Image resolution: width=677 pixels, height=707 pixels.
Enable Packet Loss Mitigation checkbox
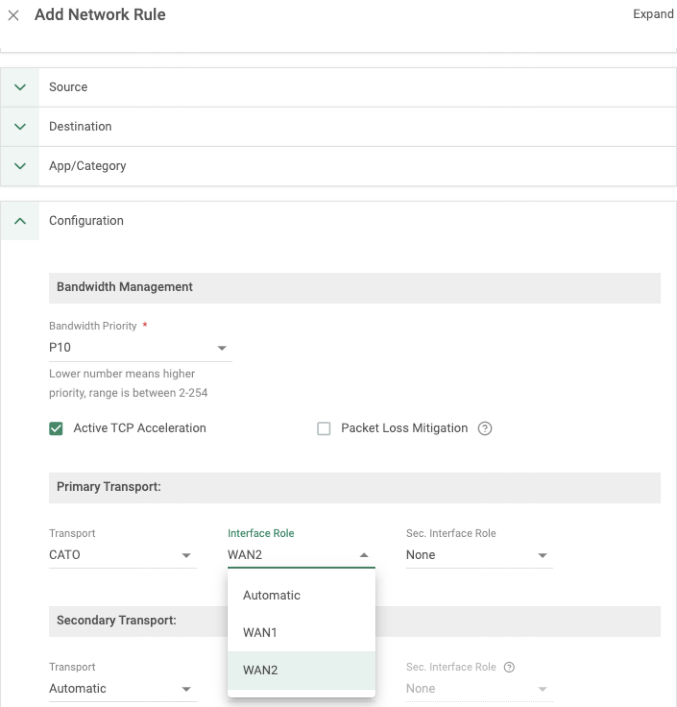324,428
